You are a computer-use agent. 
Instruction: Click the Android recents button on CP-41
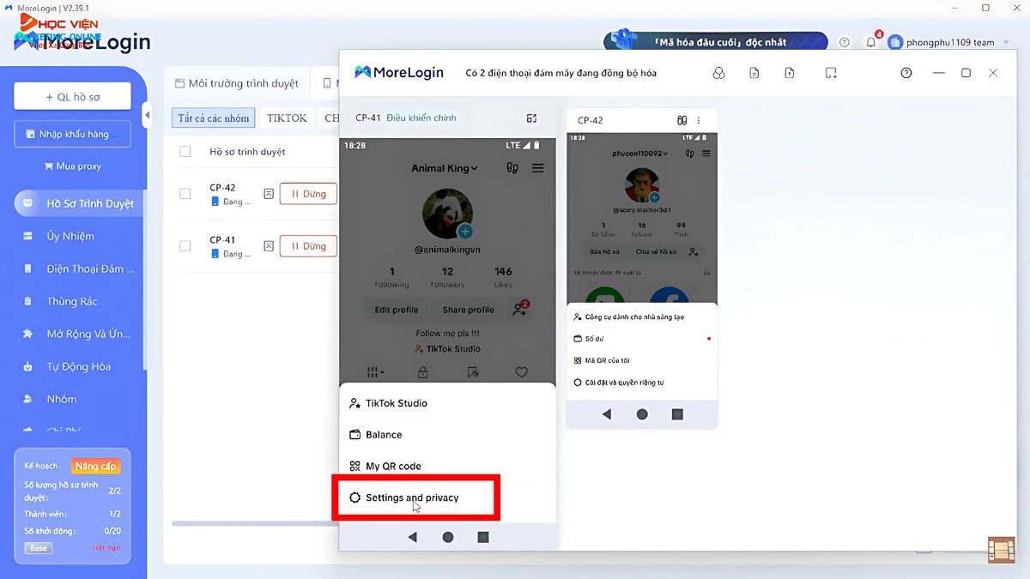pyautogui.click(x=483, y=537)
